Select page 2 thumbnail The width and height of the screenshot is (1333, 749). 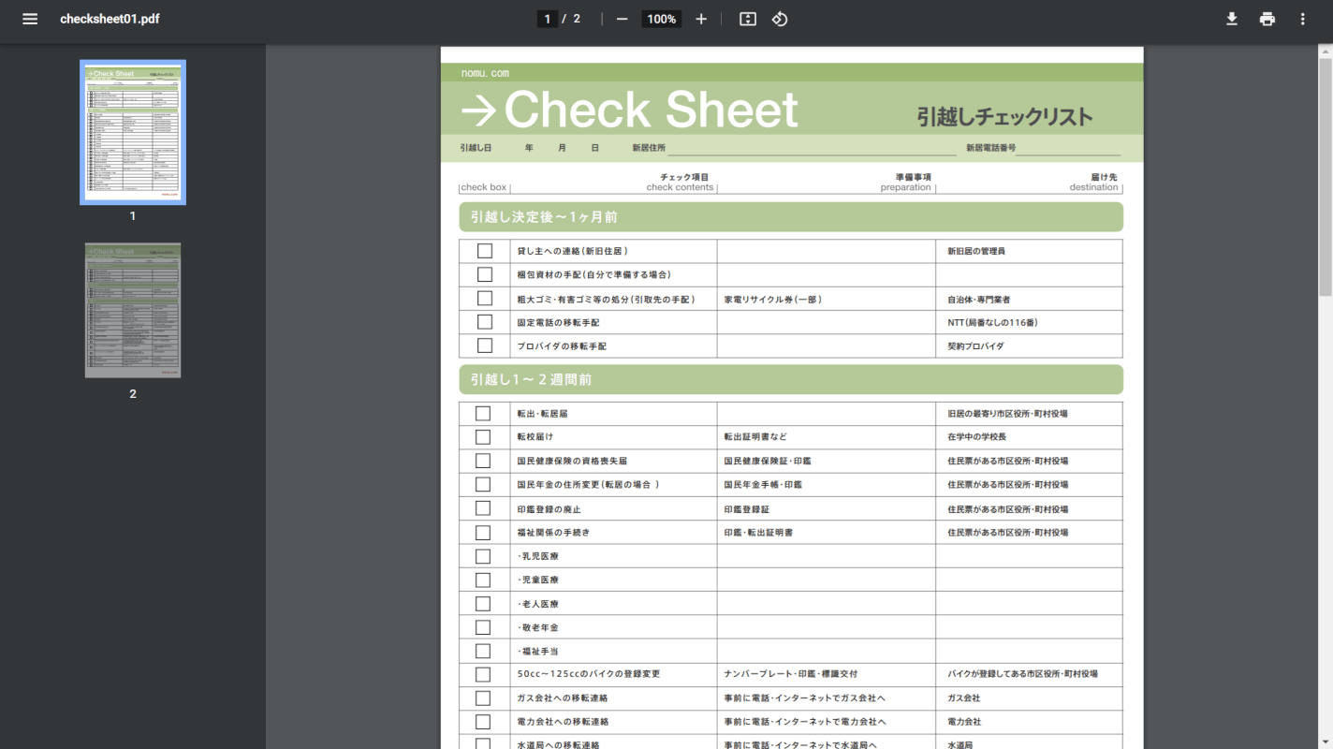[x=133, y=311]
